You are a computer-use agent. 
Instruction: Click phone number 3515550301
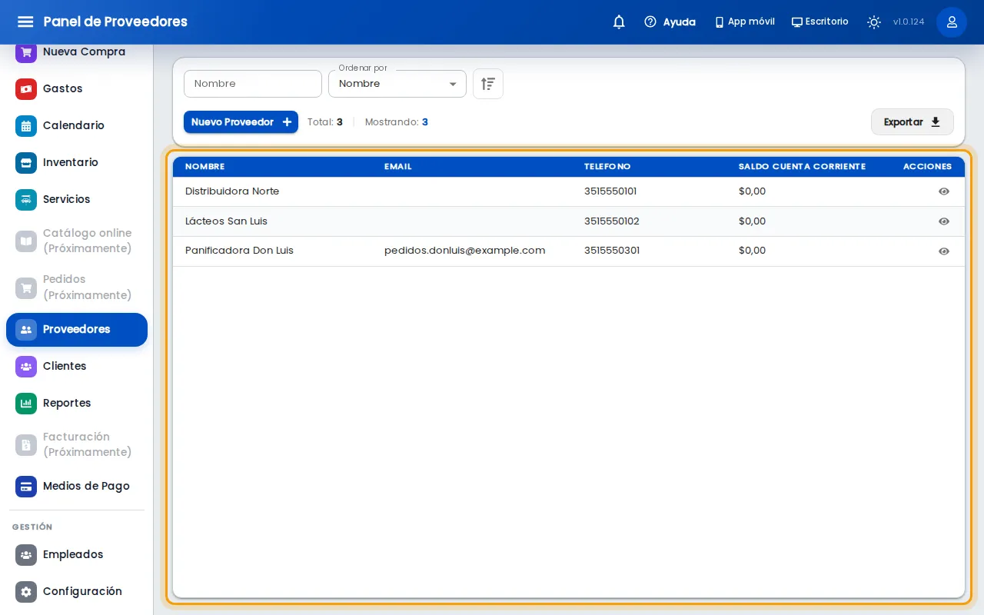612,251
